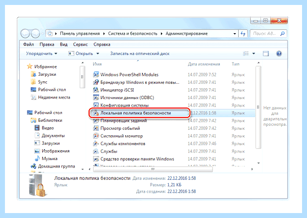Open Загрузки in Избранное

coord(47,74)
